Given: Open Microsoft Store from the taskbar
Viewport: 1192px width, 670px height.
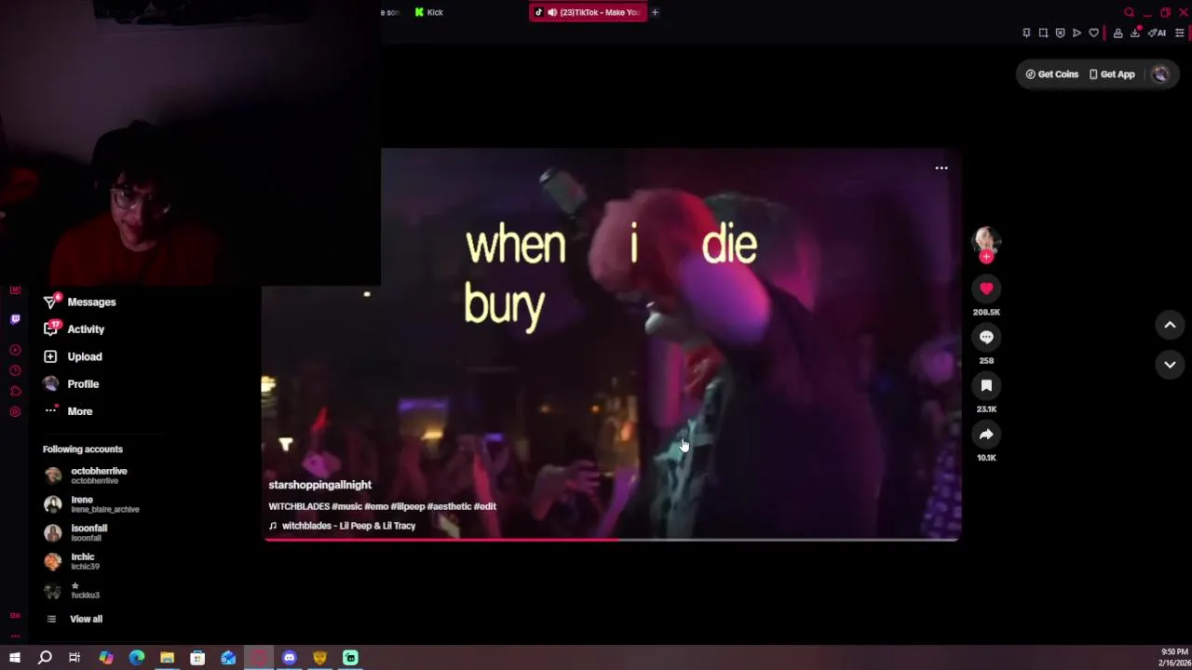Looking at the screenshot, I should (197, 658).
